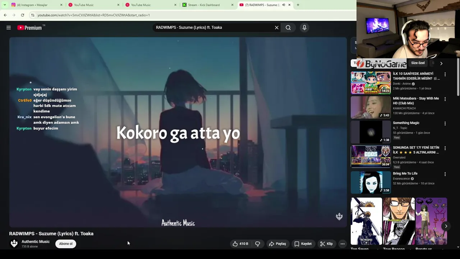Switch to Instagram Mesajlar tab
Viewport: 460px width, 259px height.
(x=37, y=5)
